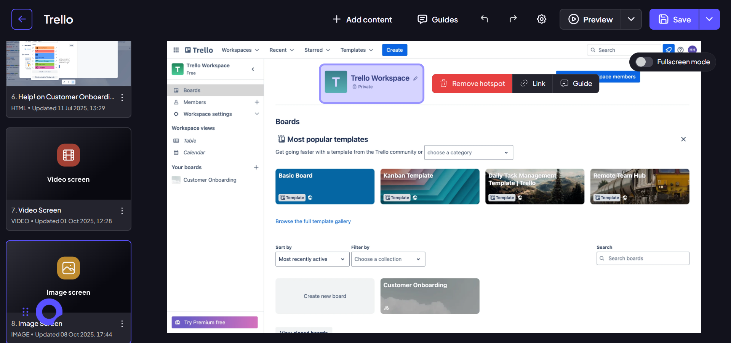Redo the last change
This screenshot has height=343, width=731.
pos(513,19)
